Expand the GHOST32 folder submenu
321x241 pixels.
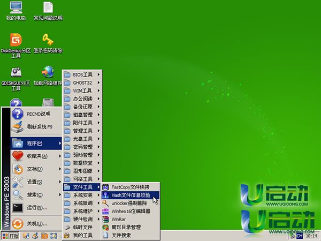coord(82,82)
